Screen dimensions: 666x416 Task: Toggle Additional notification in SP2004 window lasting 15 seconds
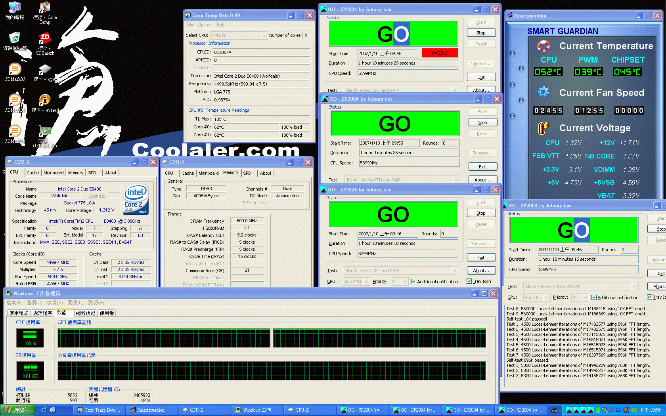click(x=594, y=297)
